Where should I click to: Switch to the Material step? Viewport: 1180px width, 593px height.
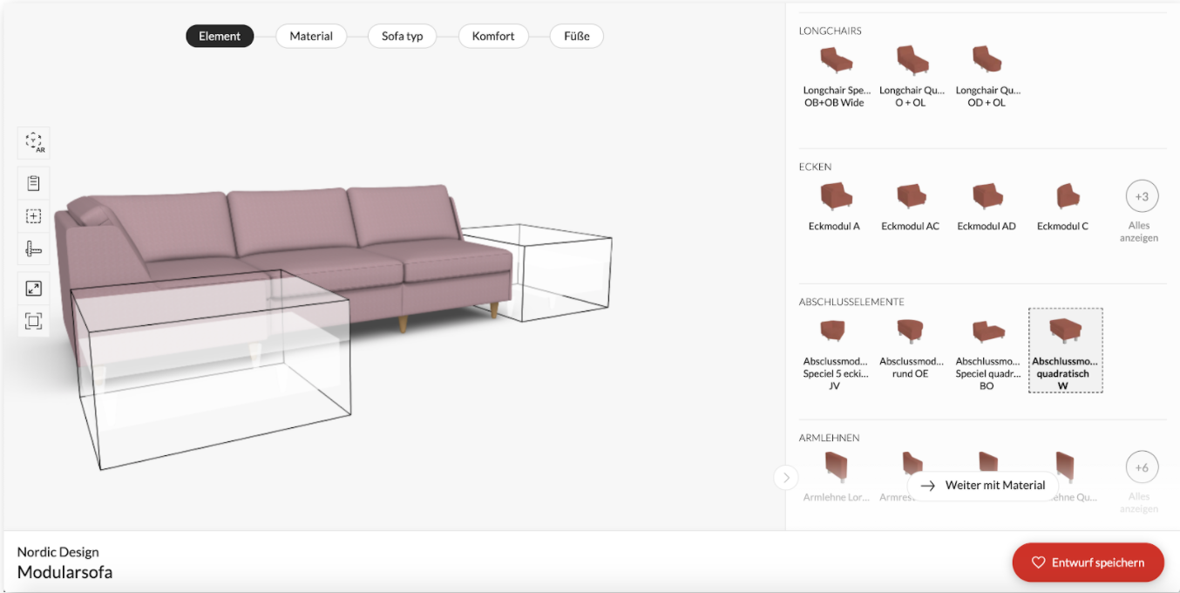click(x=311, y=36)
